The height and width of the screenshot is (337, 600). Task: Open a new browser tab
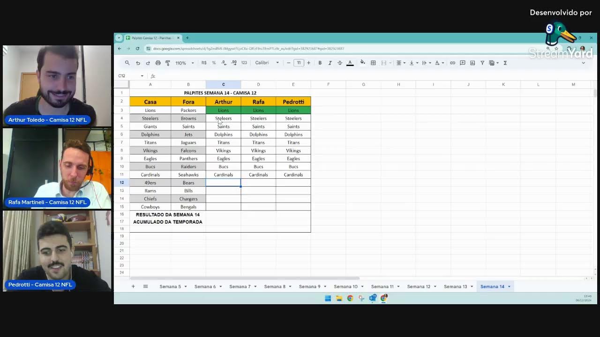(x=187, y=38)
